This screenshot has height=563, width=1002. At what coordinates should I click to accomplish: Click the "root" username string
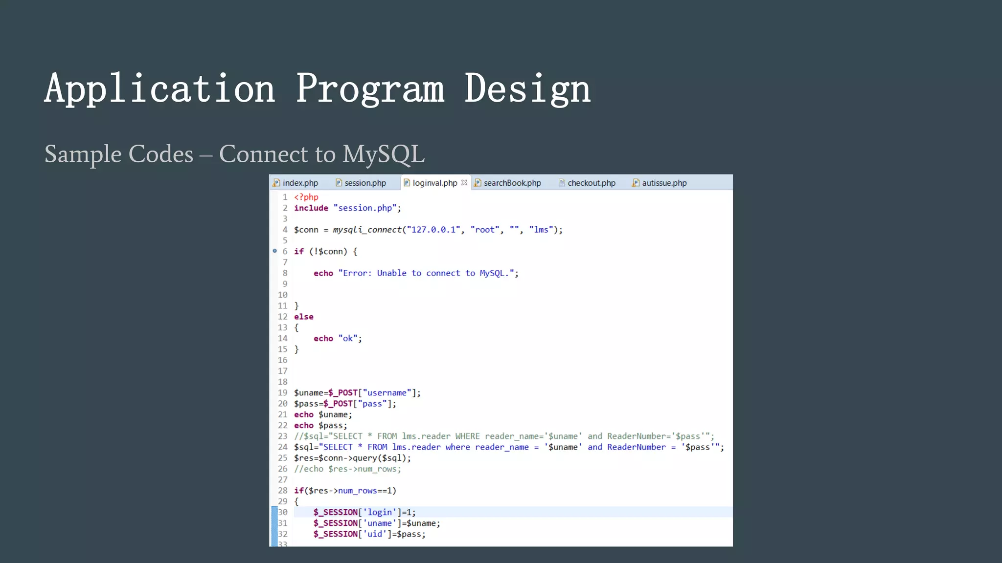(485, 230)
